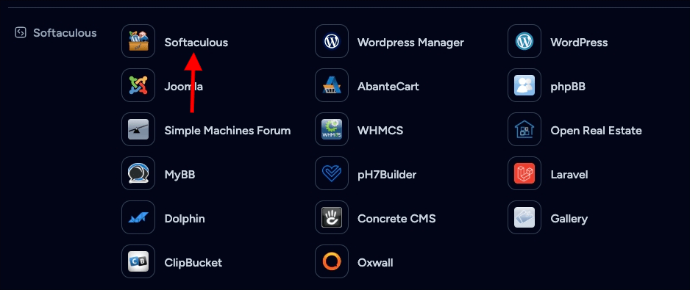Screen dimensions: 690x290
Task: Select the Laravel red icon
Action: [x=524, y=173]
